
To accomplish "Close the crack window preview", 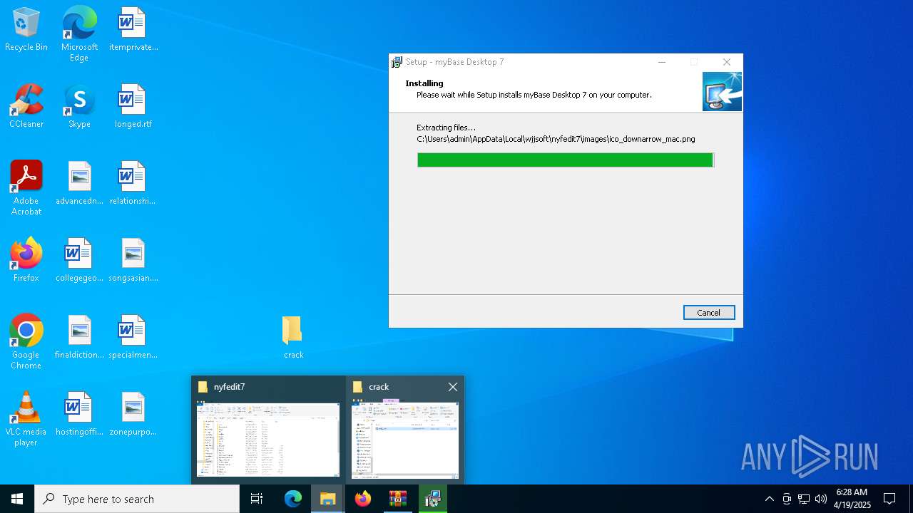I will point(453,387).
